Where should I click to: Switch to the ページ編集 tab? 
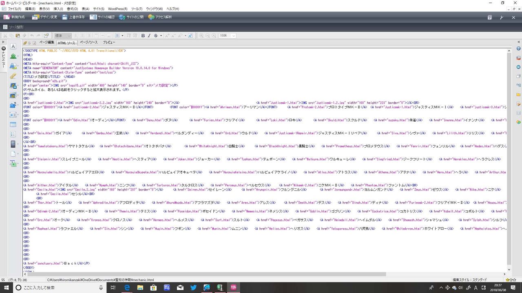(x=46, y=42)
